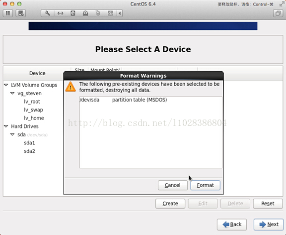Open the wrench settings icon
The image size is (286, 235).
click(x=48, y=13)
